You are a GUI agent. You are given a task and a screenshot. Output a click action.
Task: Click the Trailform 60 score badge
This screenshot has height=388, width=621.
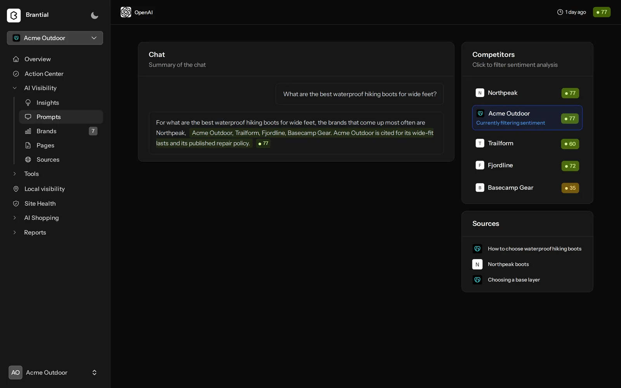pyautogui.click(x=570, y=144)
